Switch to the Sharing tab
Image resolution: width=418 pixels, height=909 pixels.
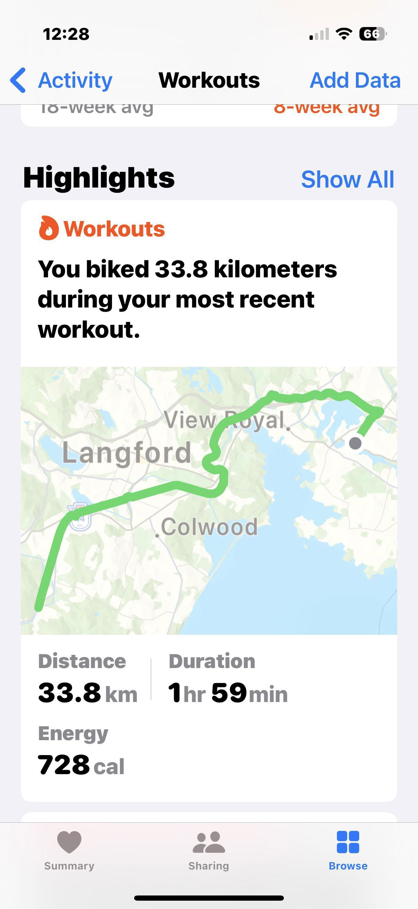209,851
